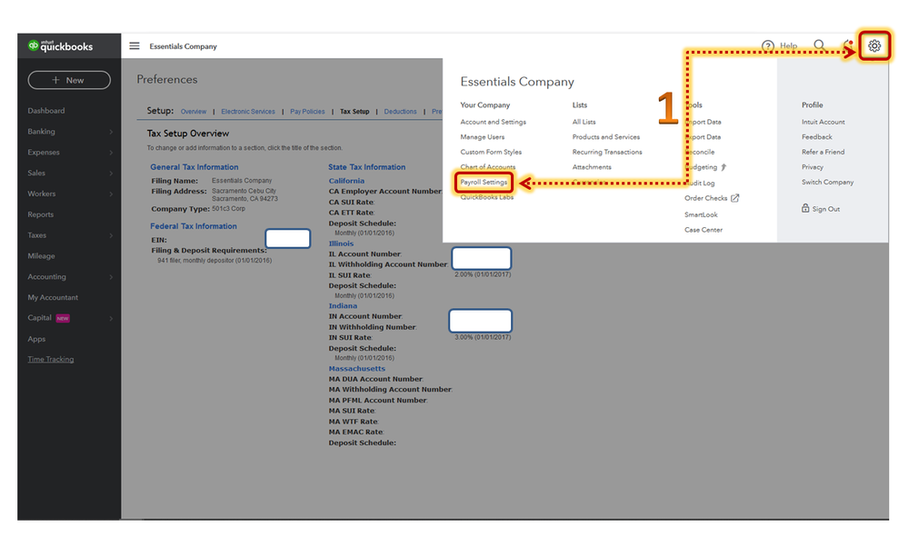Screen dimensions: 908x537
Task: Expand the Banking sidebar chevron
Action: click(x=111, y=132)
